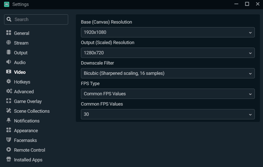Select the Output settings icon

[8, 53]
